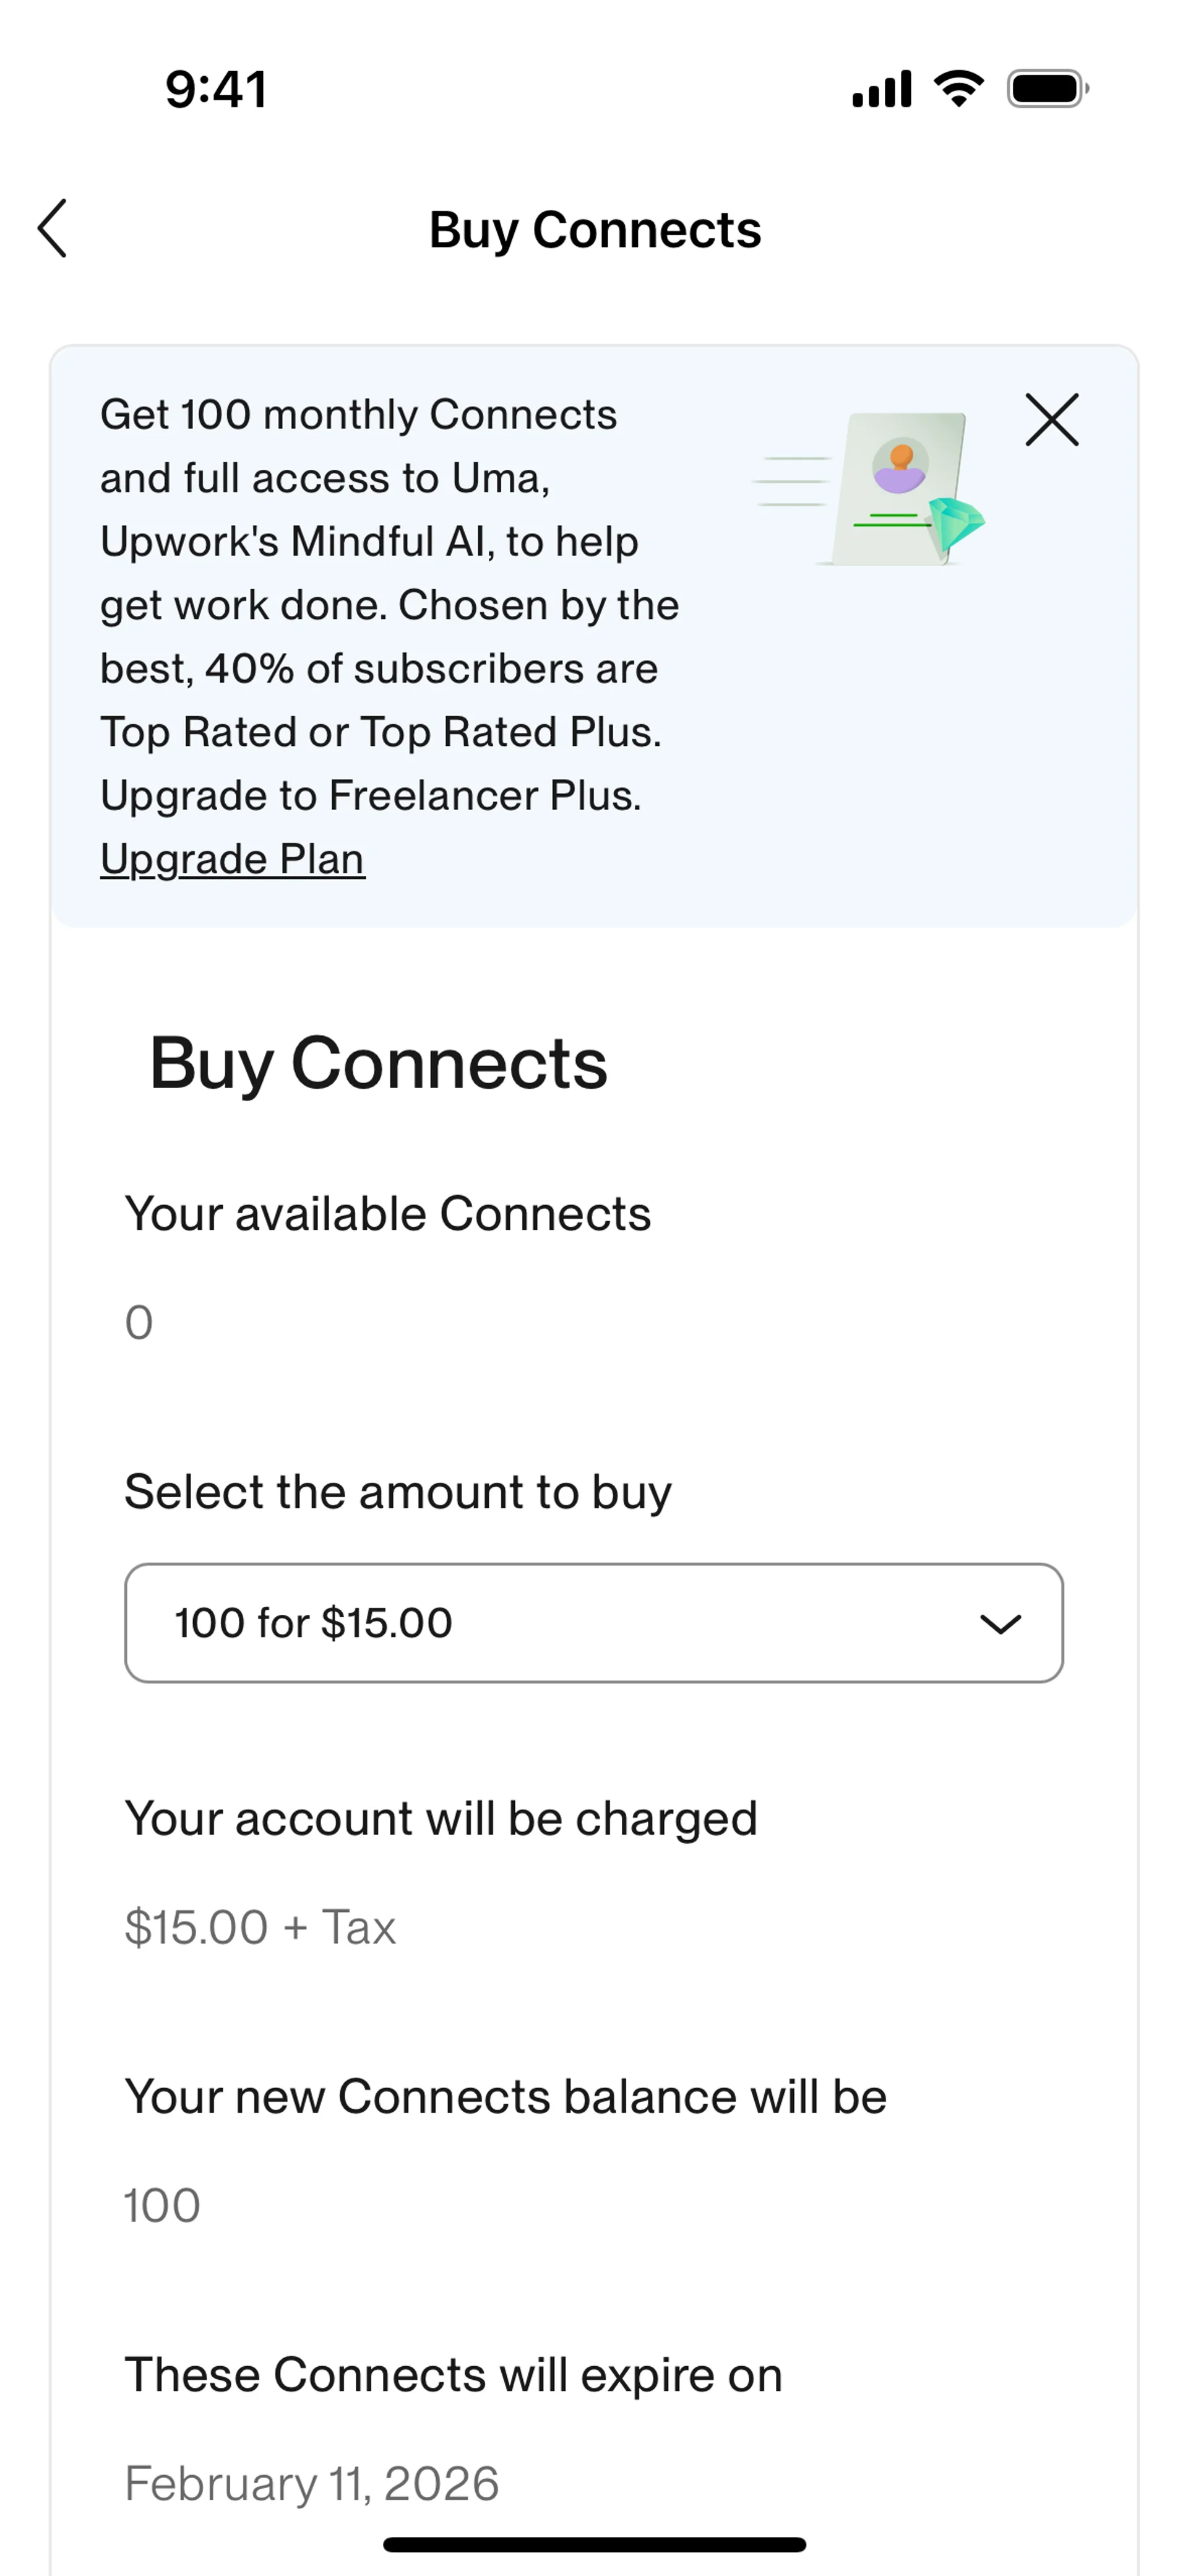The width and height of the screenshot is (1188, 2576).
Task: Tap the cellular signal status icon
Action: click(881, 89)
